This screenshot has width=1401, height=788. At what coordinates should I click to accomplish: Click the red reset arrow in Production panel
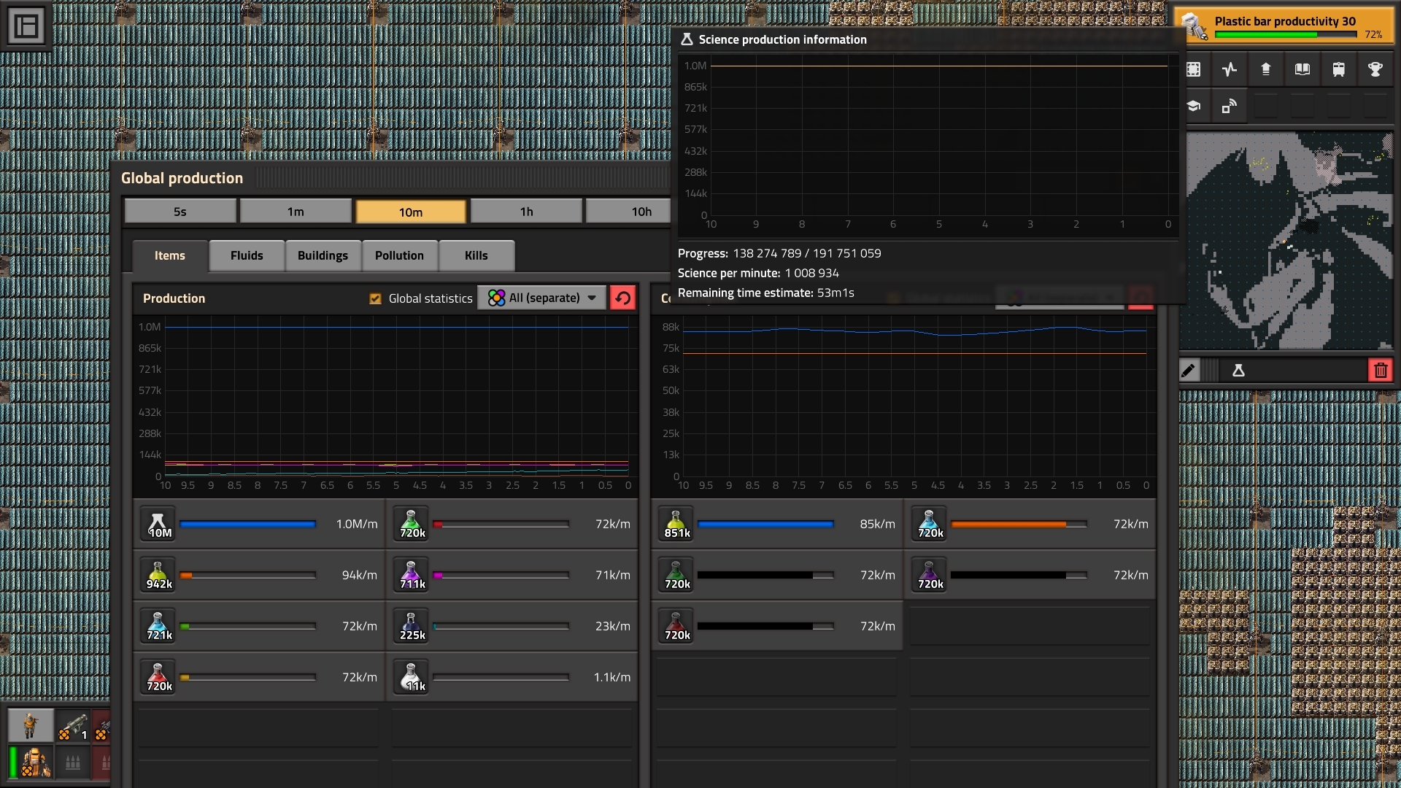point(622,298)
